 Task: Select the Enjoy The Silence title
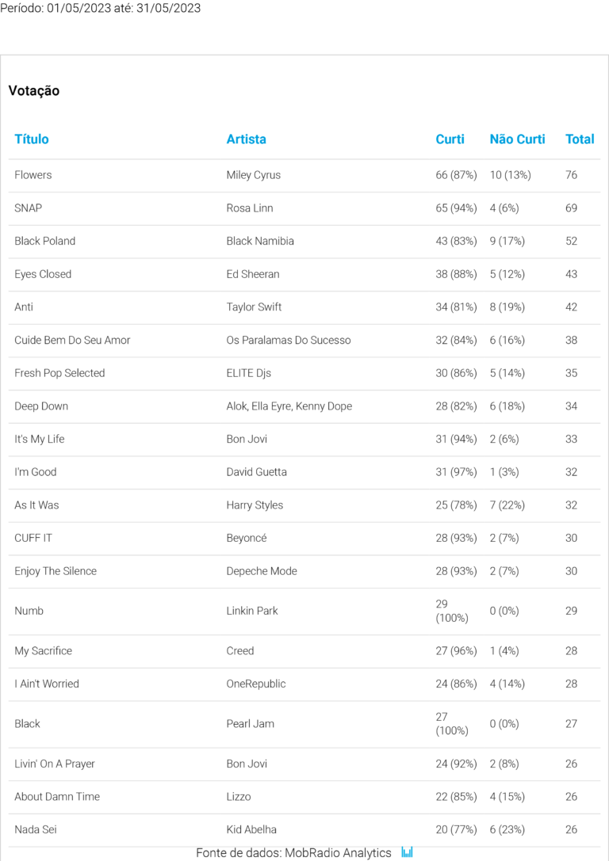click(56, 571)
